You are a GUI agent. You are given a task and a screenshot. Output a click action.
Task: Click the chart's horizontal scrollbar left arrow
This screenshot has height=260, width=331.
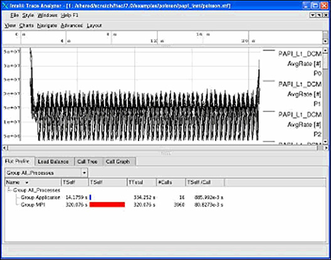(4, 148)
